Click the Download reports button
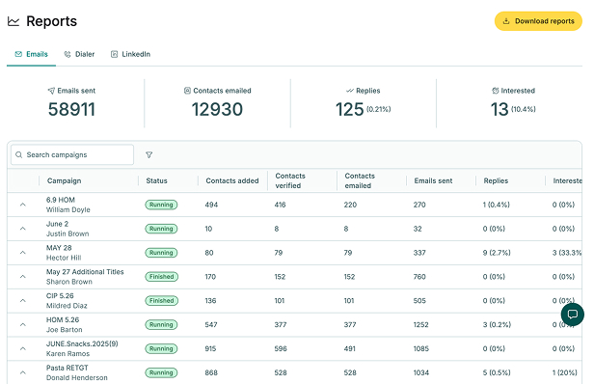The height and width of the screenshot is (384, 594). 538,21
